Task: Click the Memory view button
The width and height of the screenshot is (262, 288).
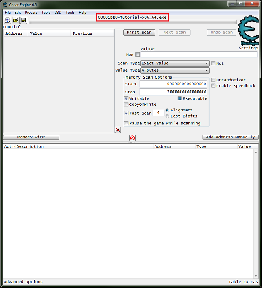Action: (31, 137)
